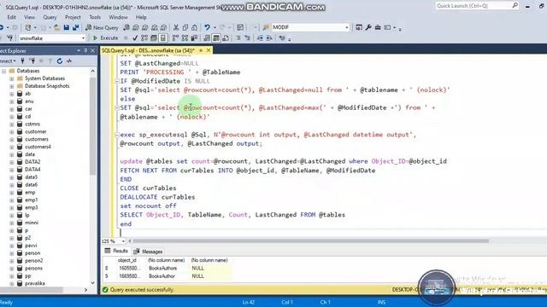Screen dimensions: 547x307
Task: Click Object Explorer horizontal scroll right arrow
Action: (85, 290)
